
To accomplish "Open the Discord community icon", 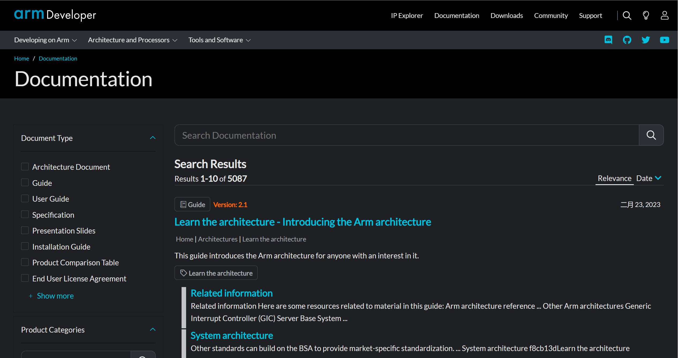I will coord(608,40).
